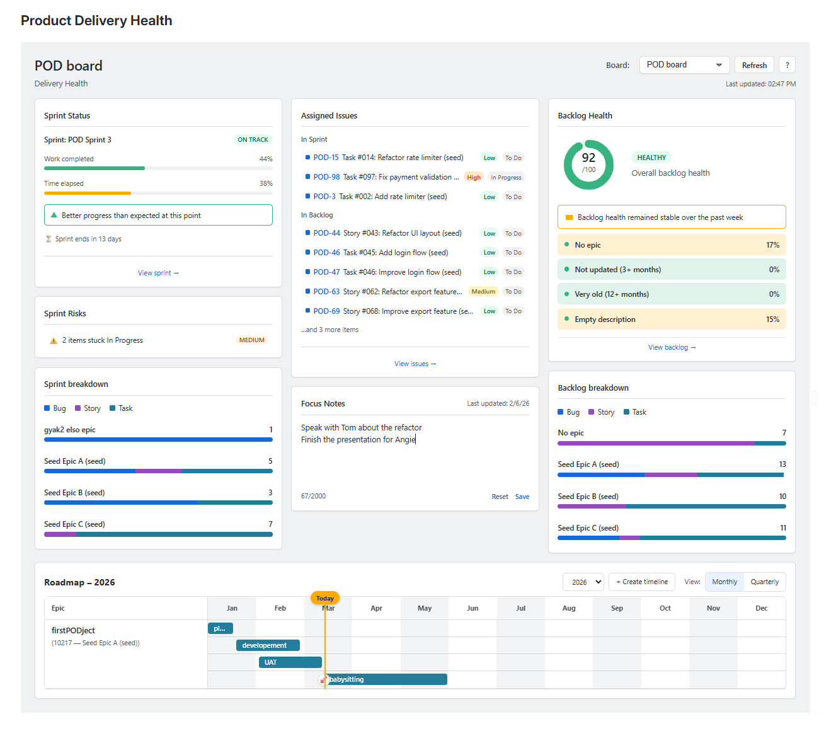This screenshot has height=736, width=836.
Task: Select the Not updated (3+ months) row
Action: [672, 270]
